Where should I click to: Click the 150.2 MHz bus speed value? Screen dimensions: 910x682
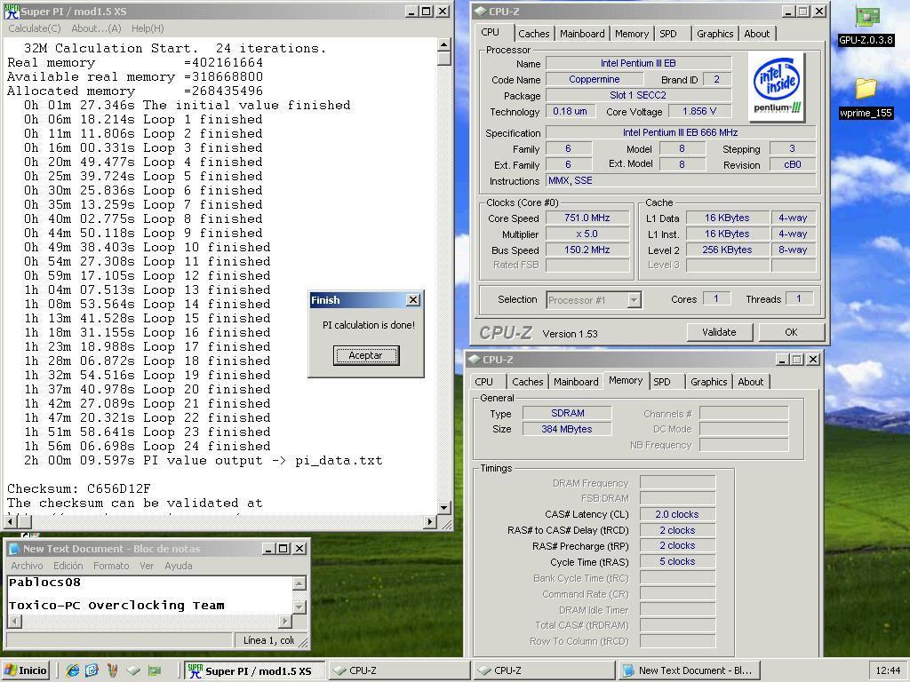(x=587, y=250)
